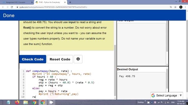188x105 pixels.
Task: Open the Select Language dropdown
Action: [x=167, y=95]
